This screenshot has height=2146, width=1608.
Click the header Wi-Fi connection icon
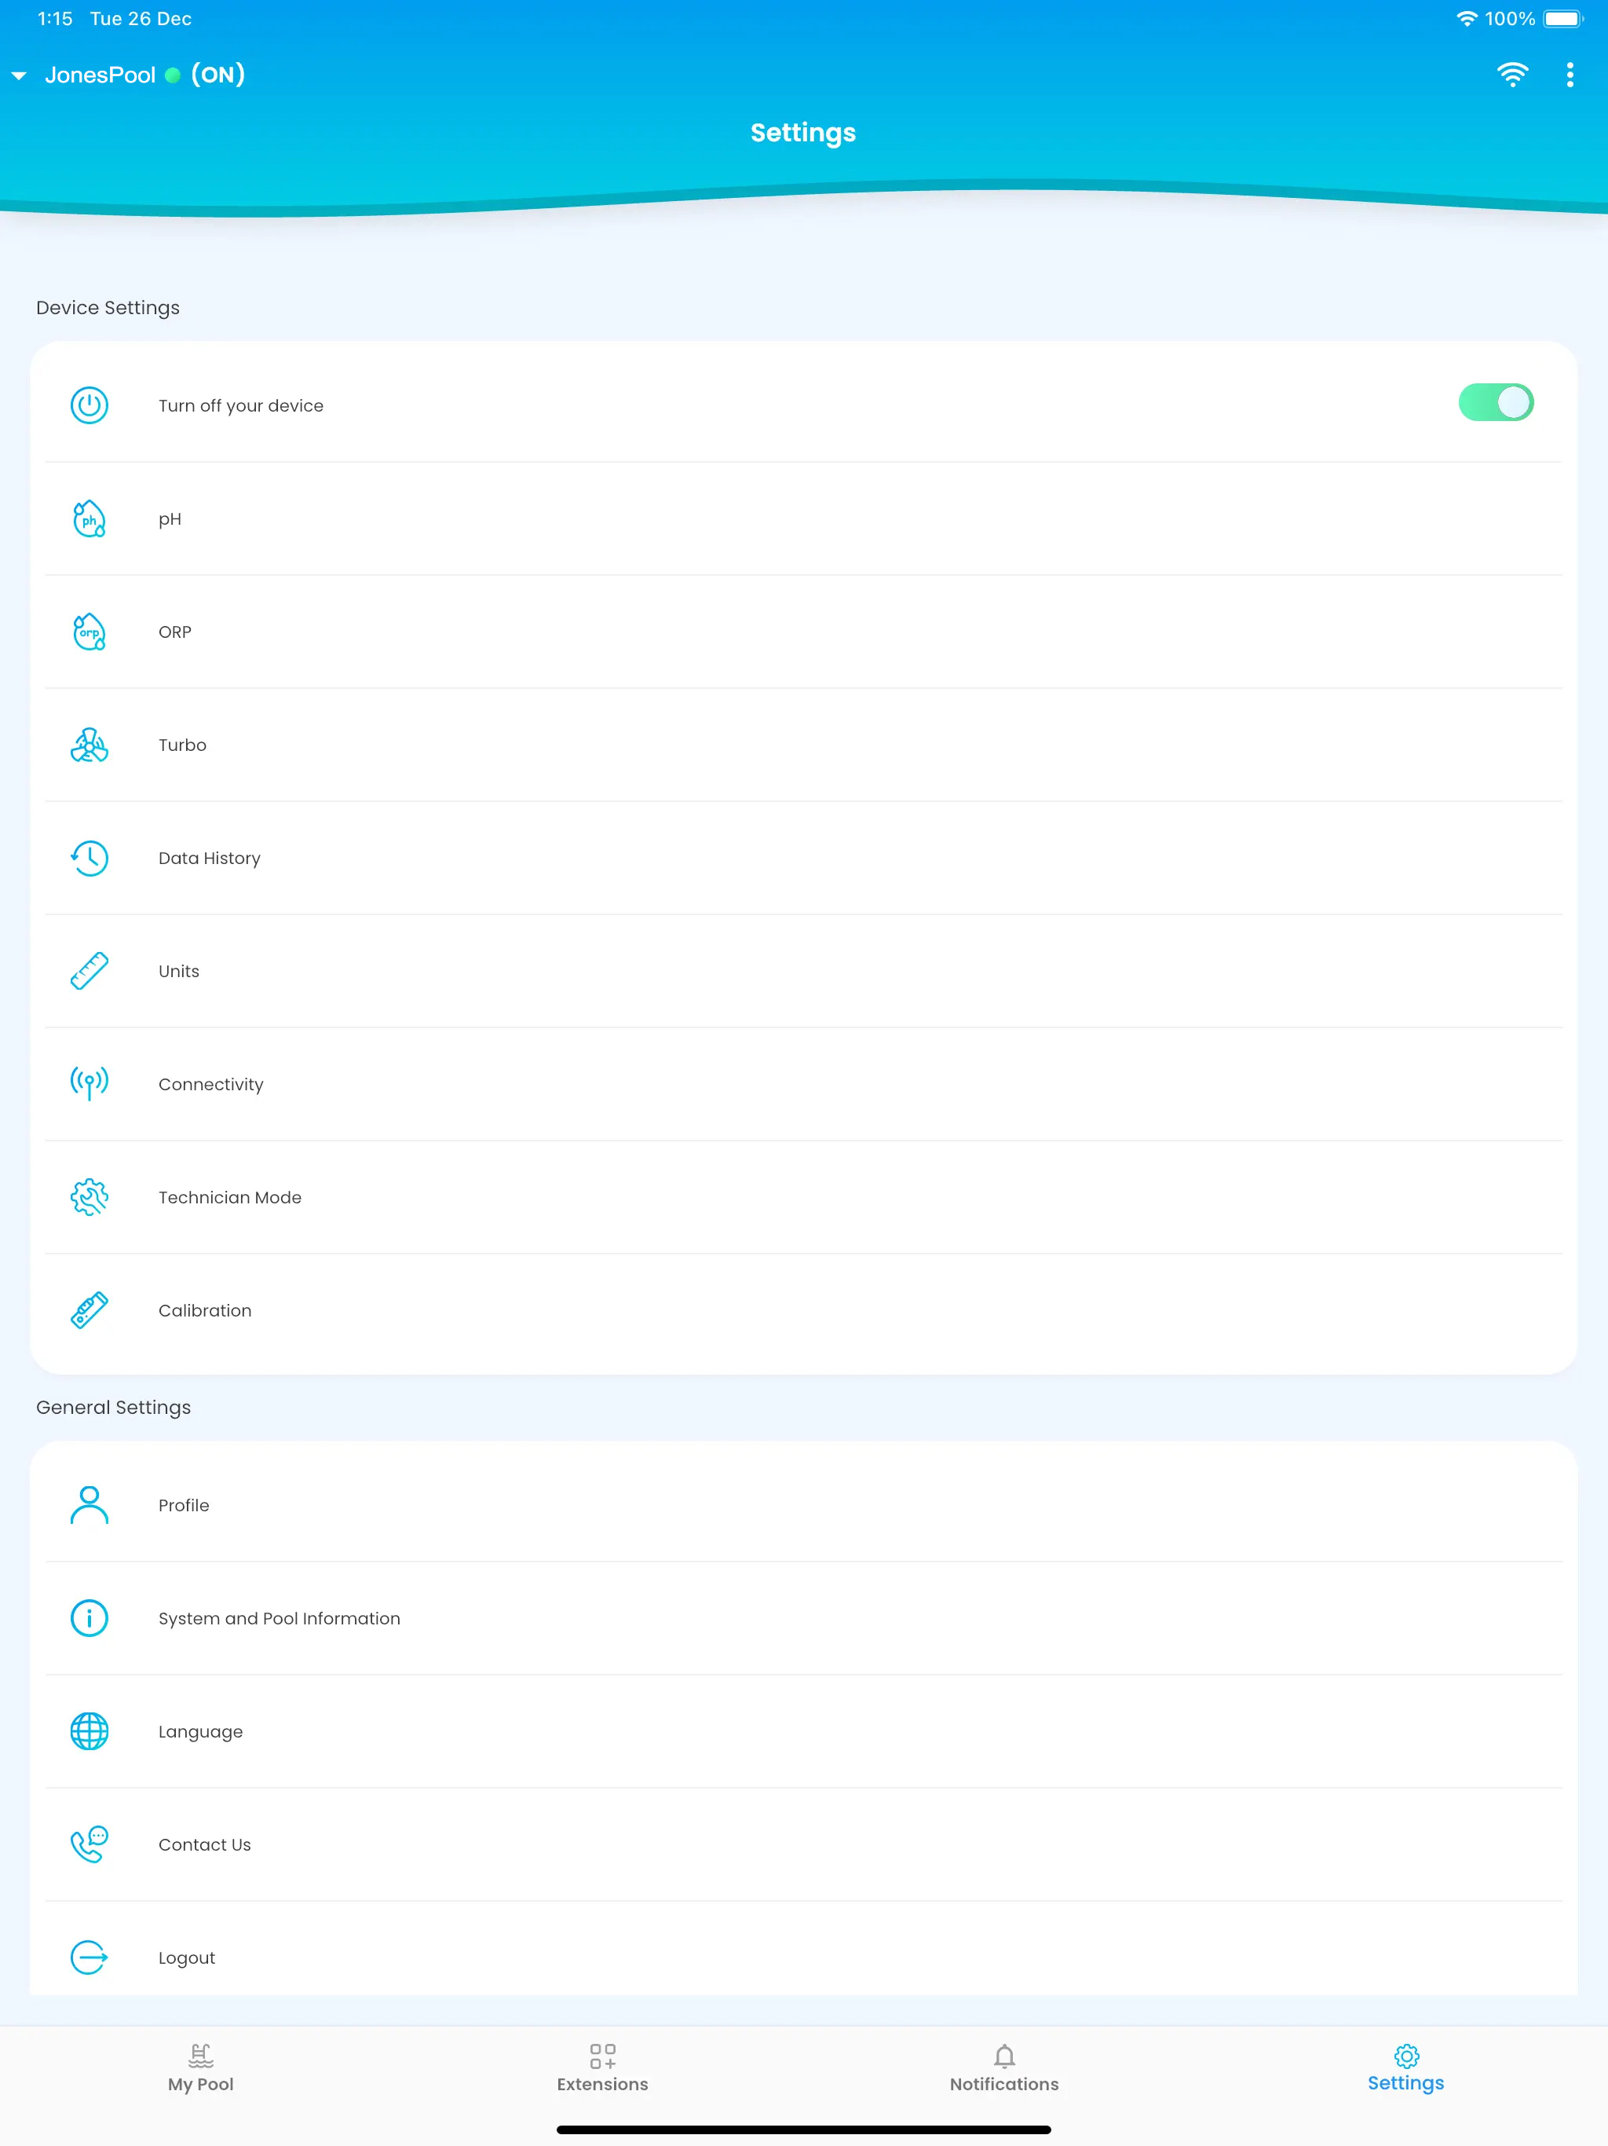[x=1512, y=75]
